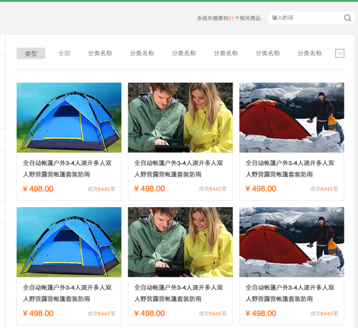Choose the second 分类名称 category tab
This screenshot has width=358, height=328.
coord(142,53)
